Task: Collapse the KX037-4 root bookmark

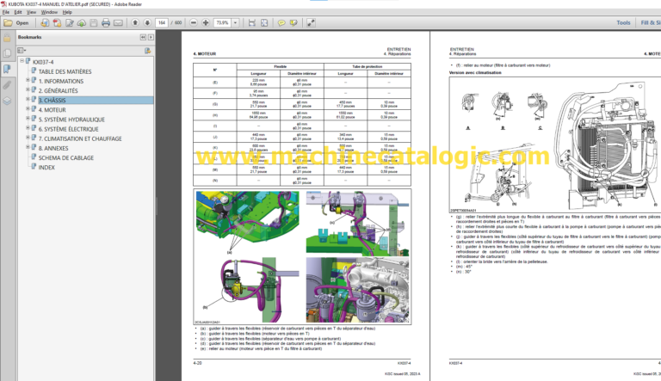Action: point(22,61)
